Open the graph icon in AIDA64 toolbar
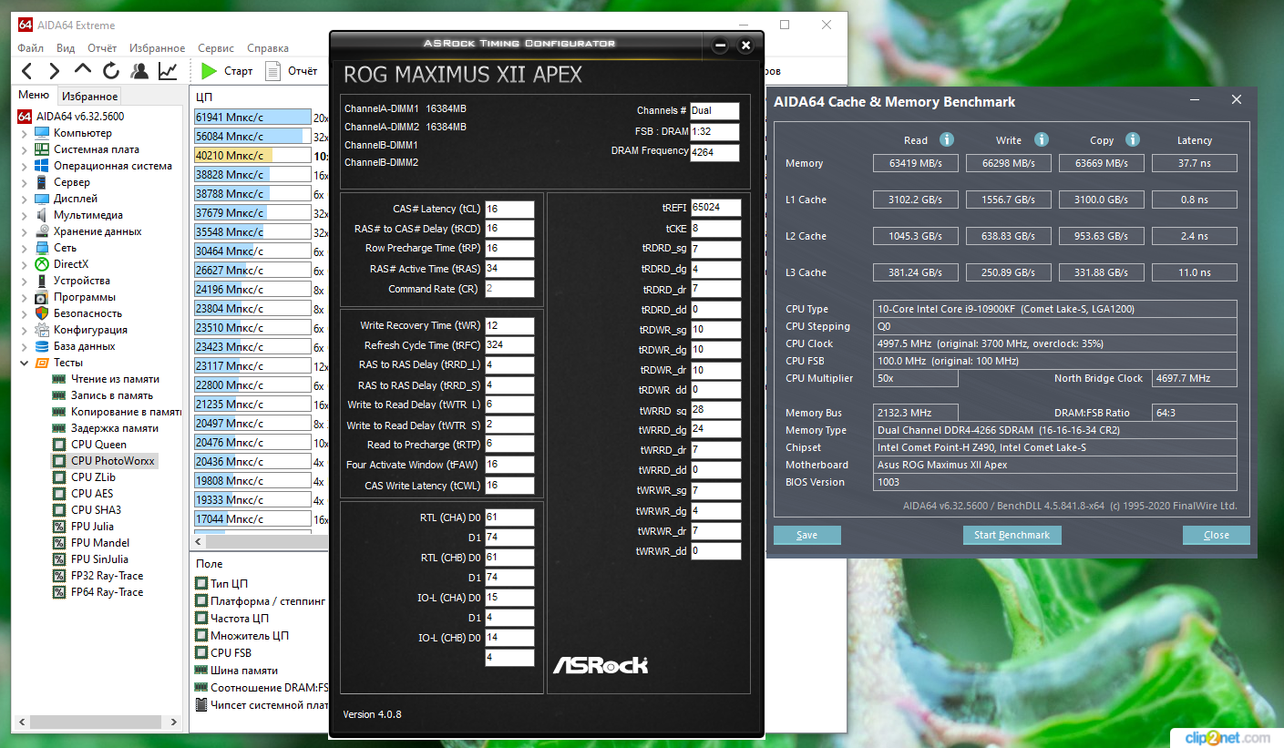The width and height of the screenshot is (1284, 748). click(x=168, y=71)
